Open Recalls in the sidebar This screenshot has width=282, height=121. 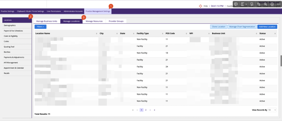click(x=17, y=73)
